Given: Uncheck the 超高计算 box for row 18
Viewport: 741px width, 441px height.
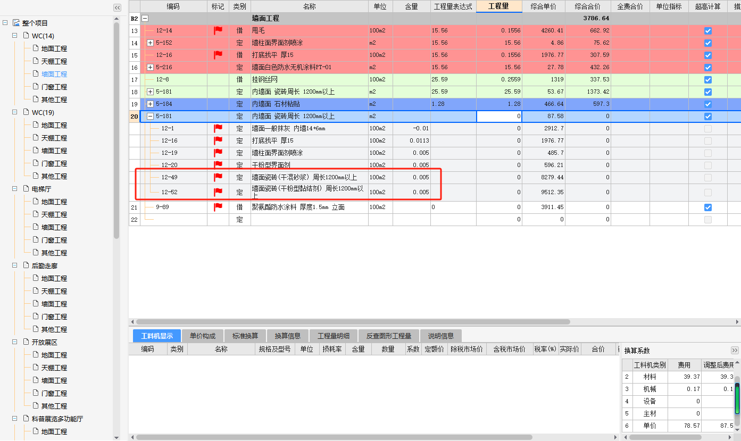Looking at the screenshot, I should pos(707,92).
